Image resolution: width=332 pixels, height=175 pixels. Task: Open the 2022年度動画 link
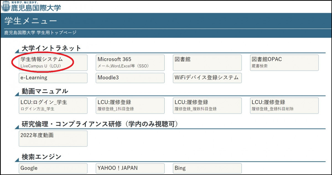53,139
